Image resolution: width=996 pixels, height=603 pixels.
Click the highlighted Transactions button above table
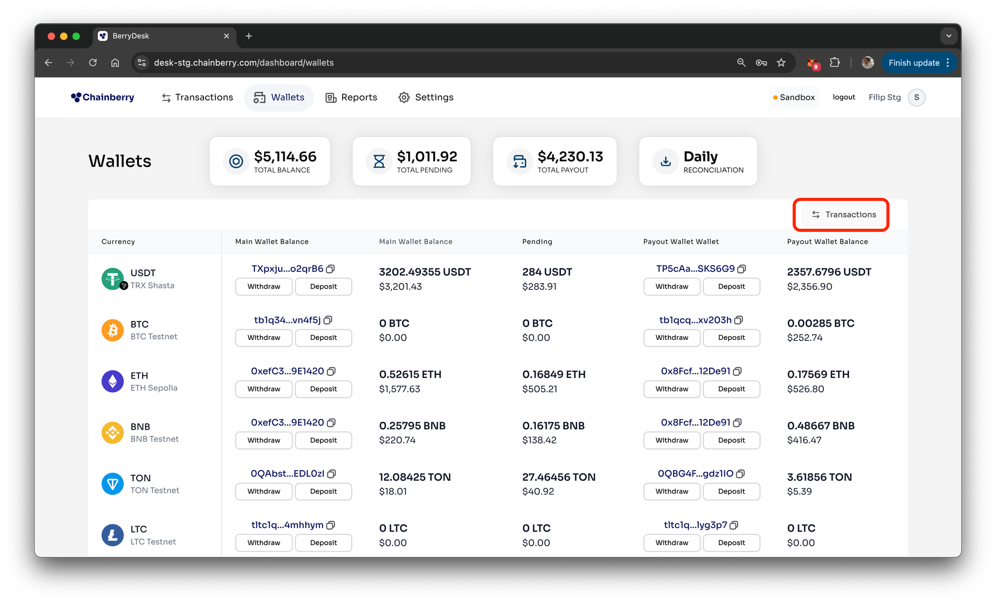[x=844, y=214]
